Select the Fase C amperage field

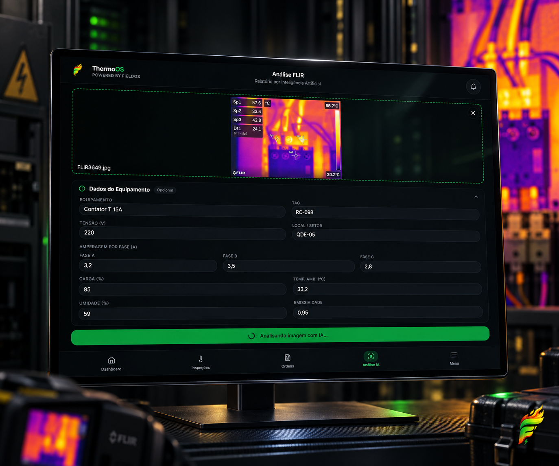[x=420, y=267]
